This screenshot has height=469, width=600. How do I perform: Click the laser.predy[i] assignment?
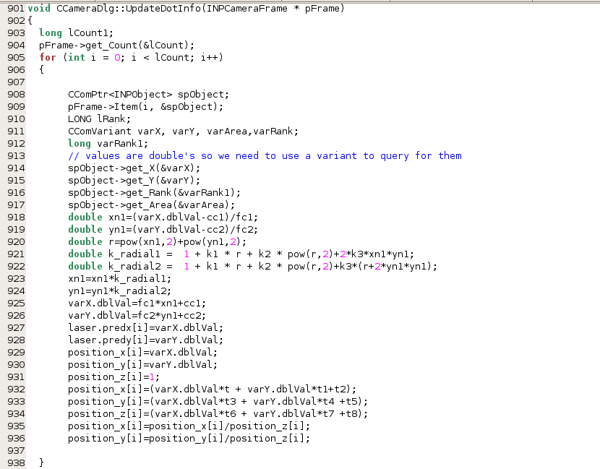(x=145, y=340)
